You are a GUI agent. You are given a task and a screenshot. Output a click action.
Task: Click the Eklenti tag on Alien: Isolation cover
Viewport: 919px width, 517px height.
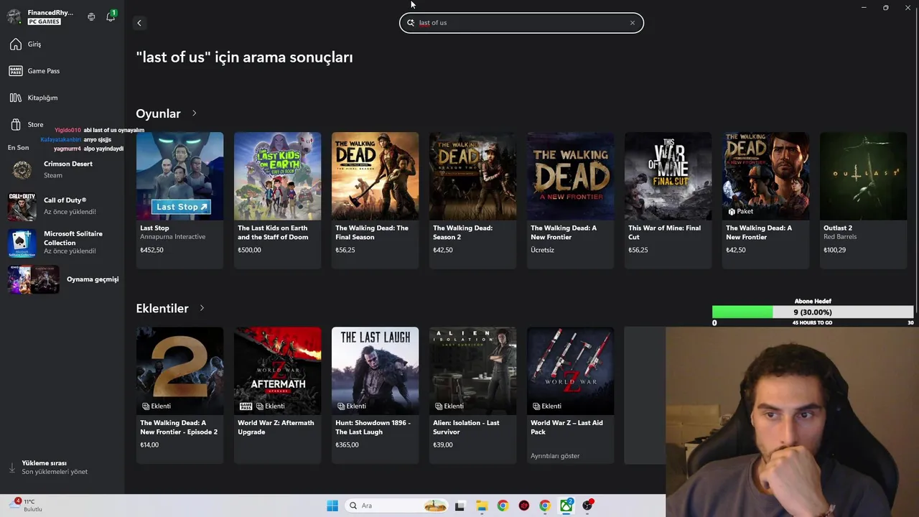pos(449,406)
